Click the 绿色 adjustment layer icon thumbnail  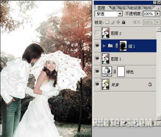[107, 71]
